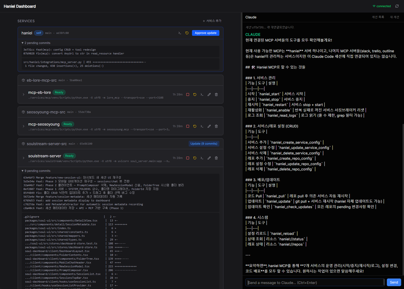Click the mcp-eb-lore command line text
Viewport: 404px width, 289px height.
pyautogui.click(x=96, y=98)
